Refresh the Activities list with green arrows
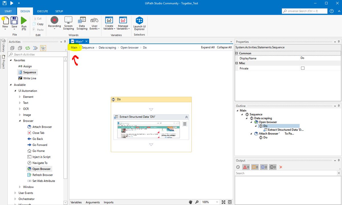342x205 pixels. (28, 48)
